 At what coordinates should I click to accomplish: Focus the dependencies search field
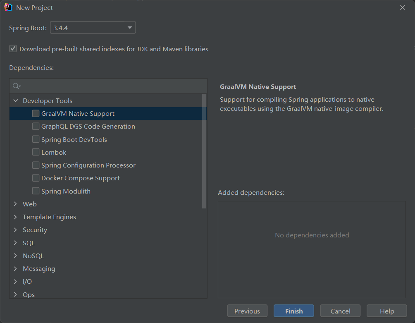(x=108, y=86)
